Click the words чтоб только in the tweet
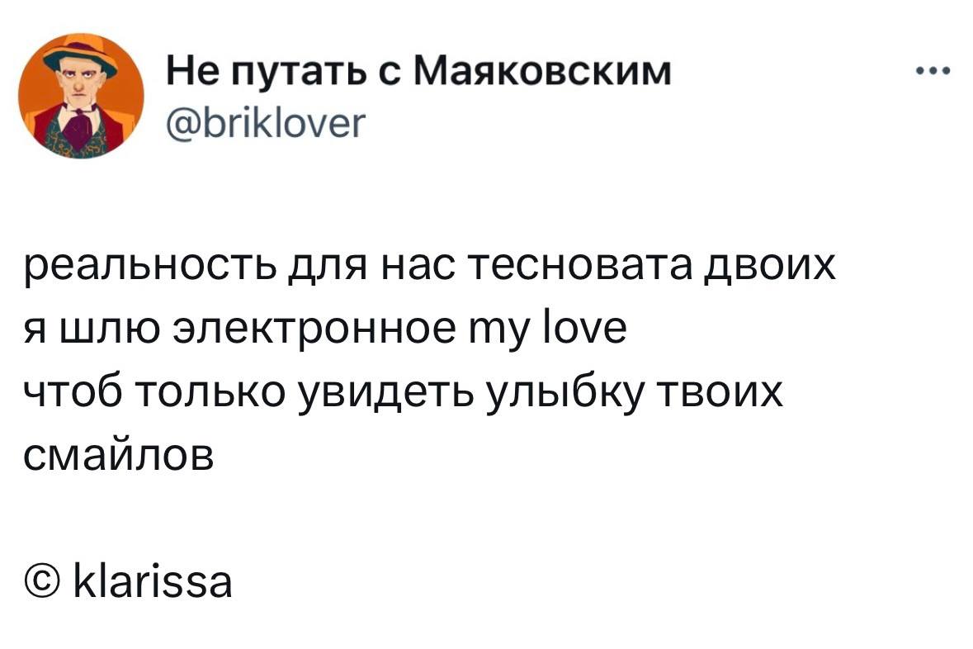The width and height of the screenshot is (973, 649). [155, 394]
